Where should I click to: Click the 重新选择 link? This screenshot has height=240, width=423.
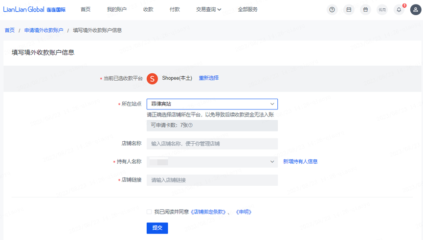pos(208,78)
